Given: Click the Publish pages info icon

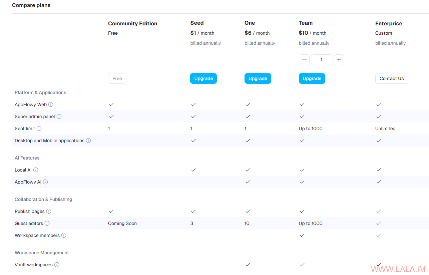Looking at the screenshot, I should coord(49,211).
